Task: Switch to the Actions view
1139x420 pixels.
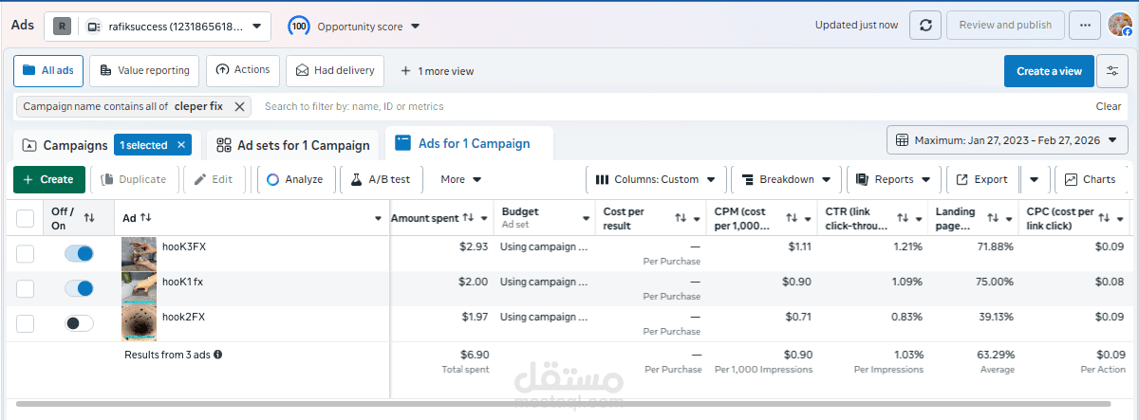Action: 242,70
